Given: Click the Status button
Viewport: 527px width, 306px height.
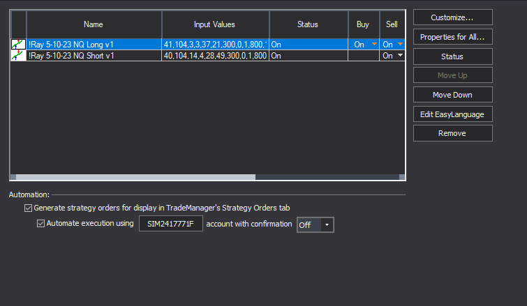Looking at the screenshot, I should [453, 56].
